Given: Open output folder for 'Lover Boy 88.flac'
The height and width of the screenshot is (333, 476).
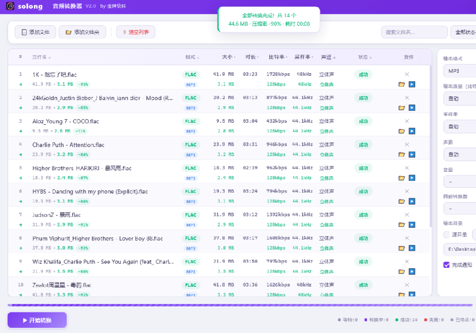Looking at the screenshot, I should tap(402, 248).
